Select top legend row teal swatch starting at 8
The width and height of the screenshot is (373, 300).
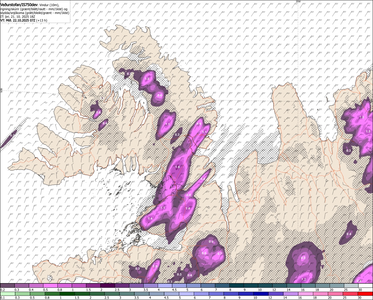[237, 286]
